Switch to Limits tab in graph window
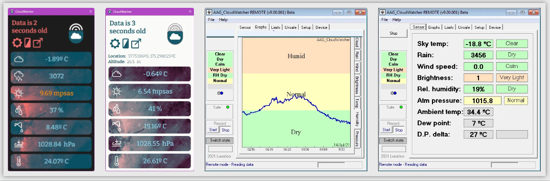Screen dimensions: 550x181 [x=276, y=27]
